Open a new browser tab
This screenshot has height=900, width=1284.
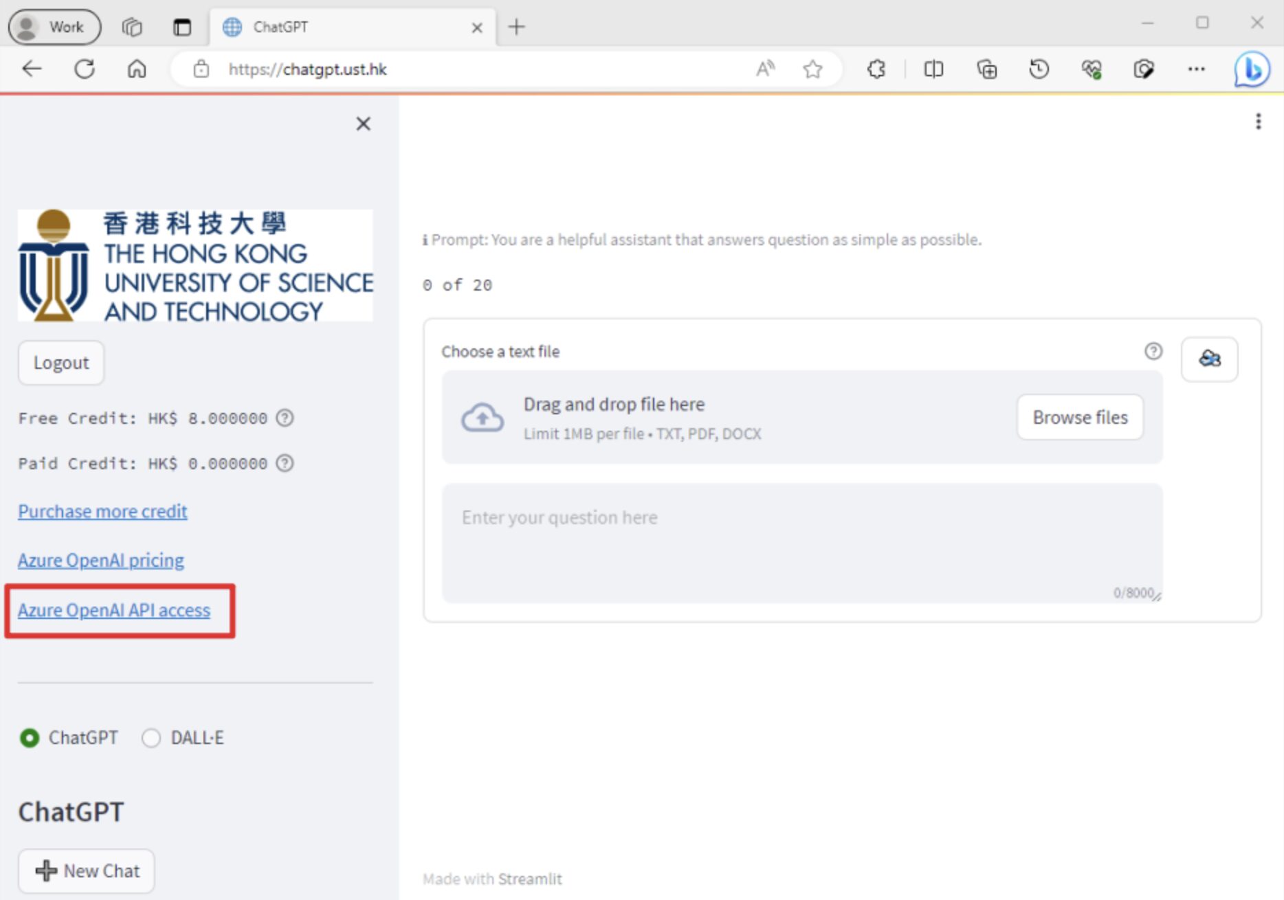coord(516,27)
